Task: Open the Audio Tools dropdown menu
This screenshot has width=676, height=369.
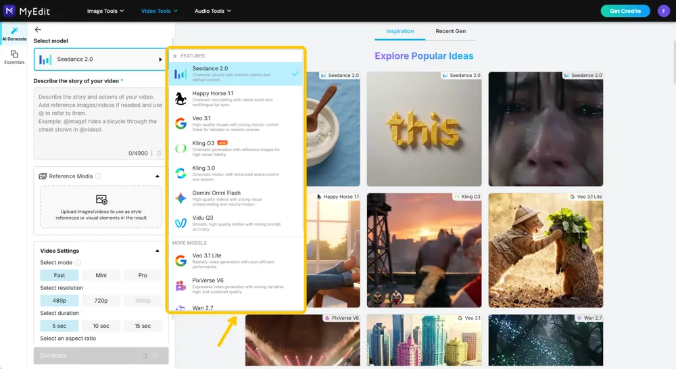Action: (212, 11)
